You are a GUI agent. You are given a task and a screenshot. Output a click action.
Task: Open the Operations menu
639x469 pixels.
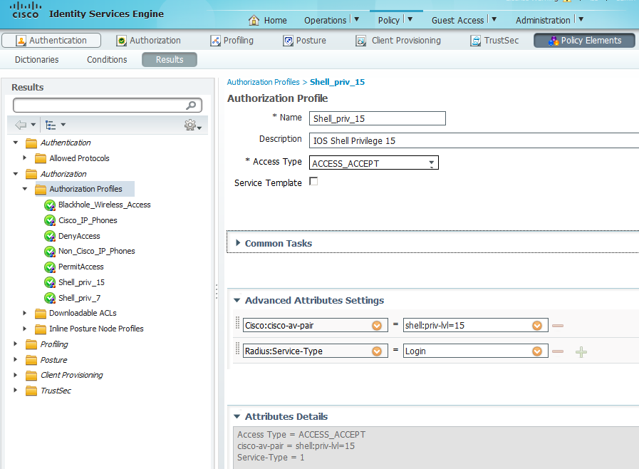(331, 20)
